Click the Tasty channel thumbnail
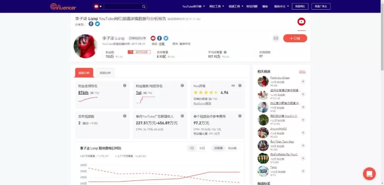The width and height of the screenshot is (384, 185). click(263, 171)
